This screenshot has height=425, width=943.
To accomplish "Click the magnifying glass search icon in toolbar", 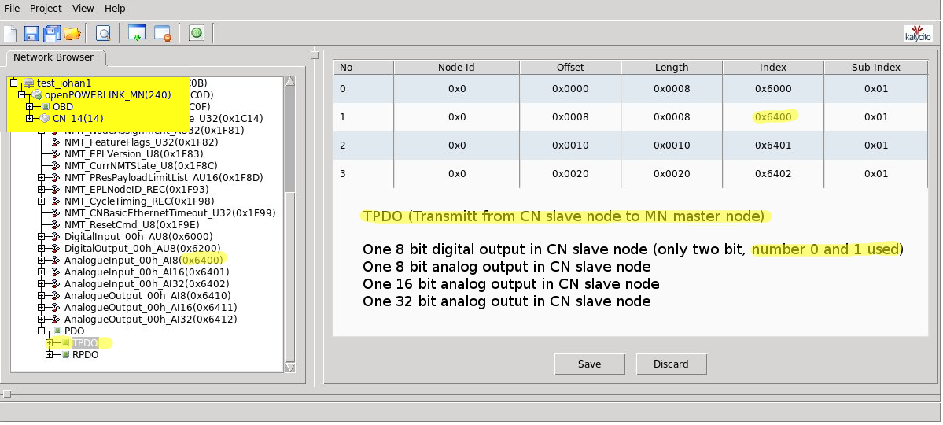I will (x=104, y=34).
